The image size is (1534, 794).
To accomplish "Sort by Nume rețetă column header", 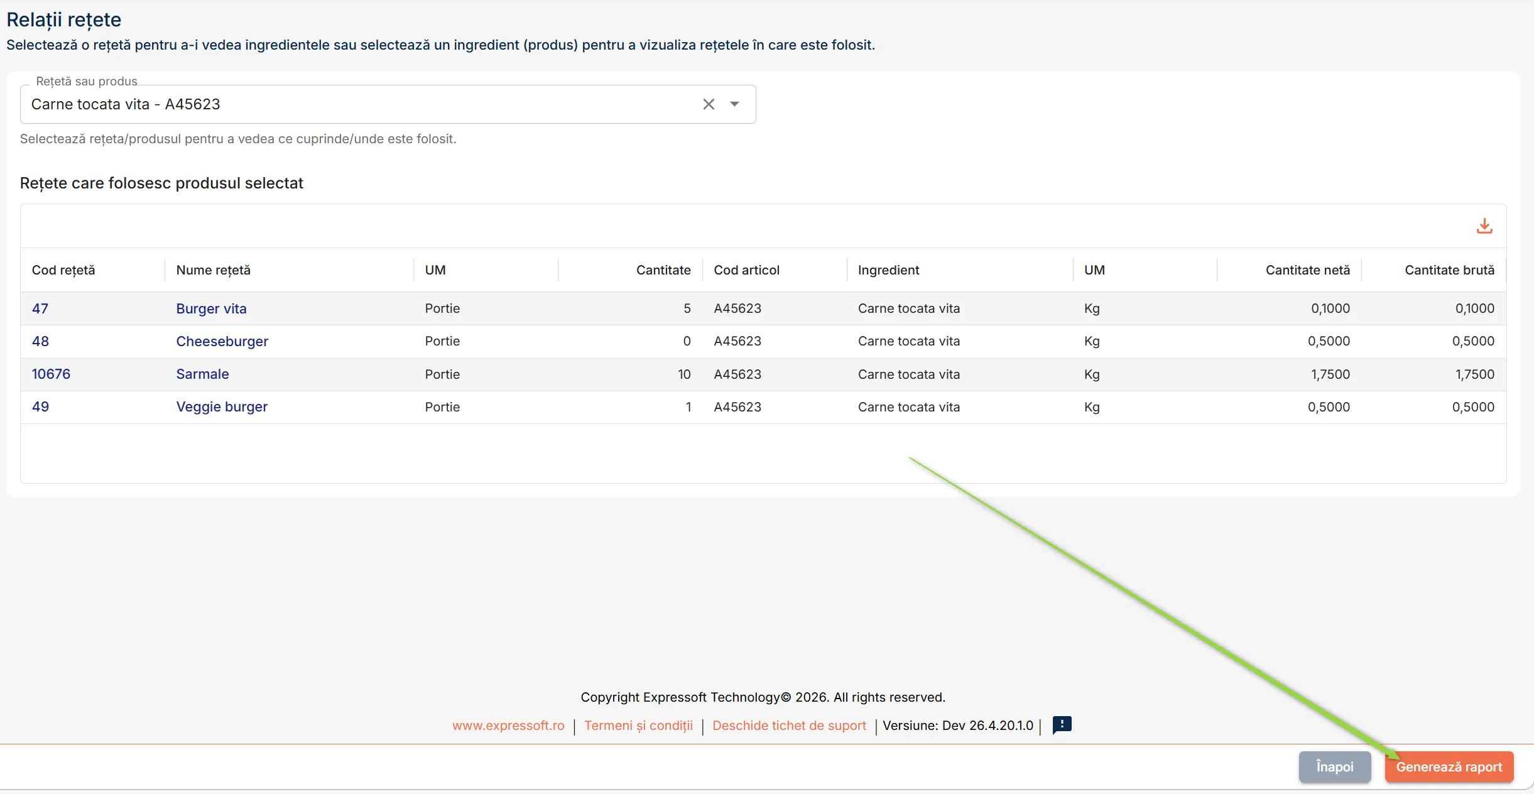I will (x=213, y=270).
